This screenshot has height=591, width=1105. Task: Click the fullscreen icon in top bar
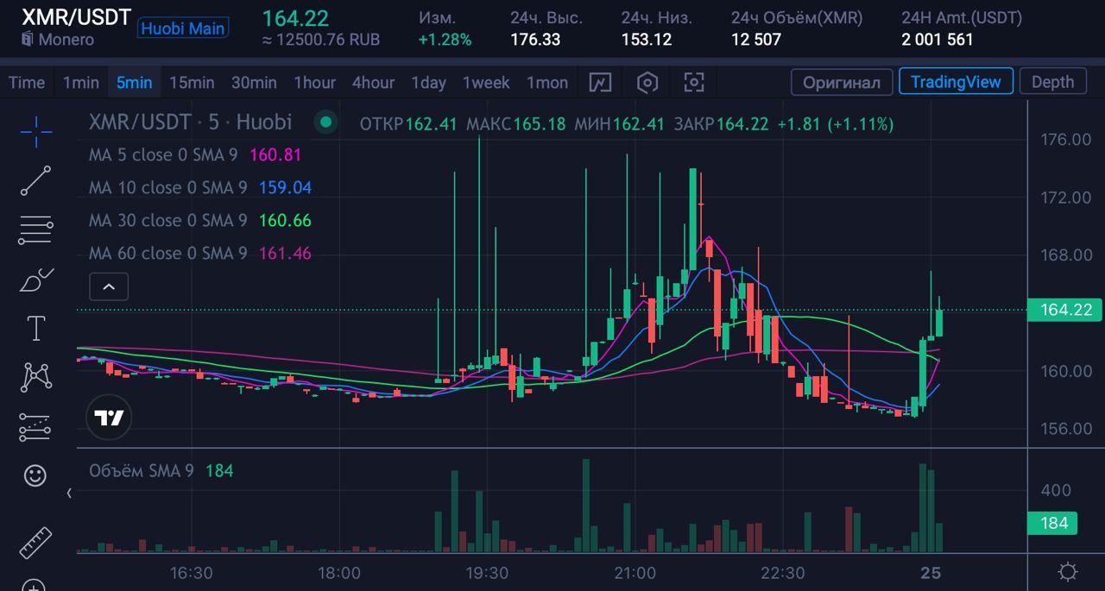(x=694, y=83)
